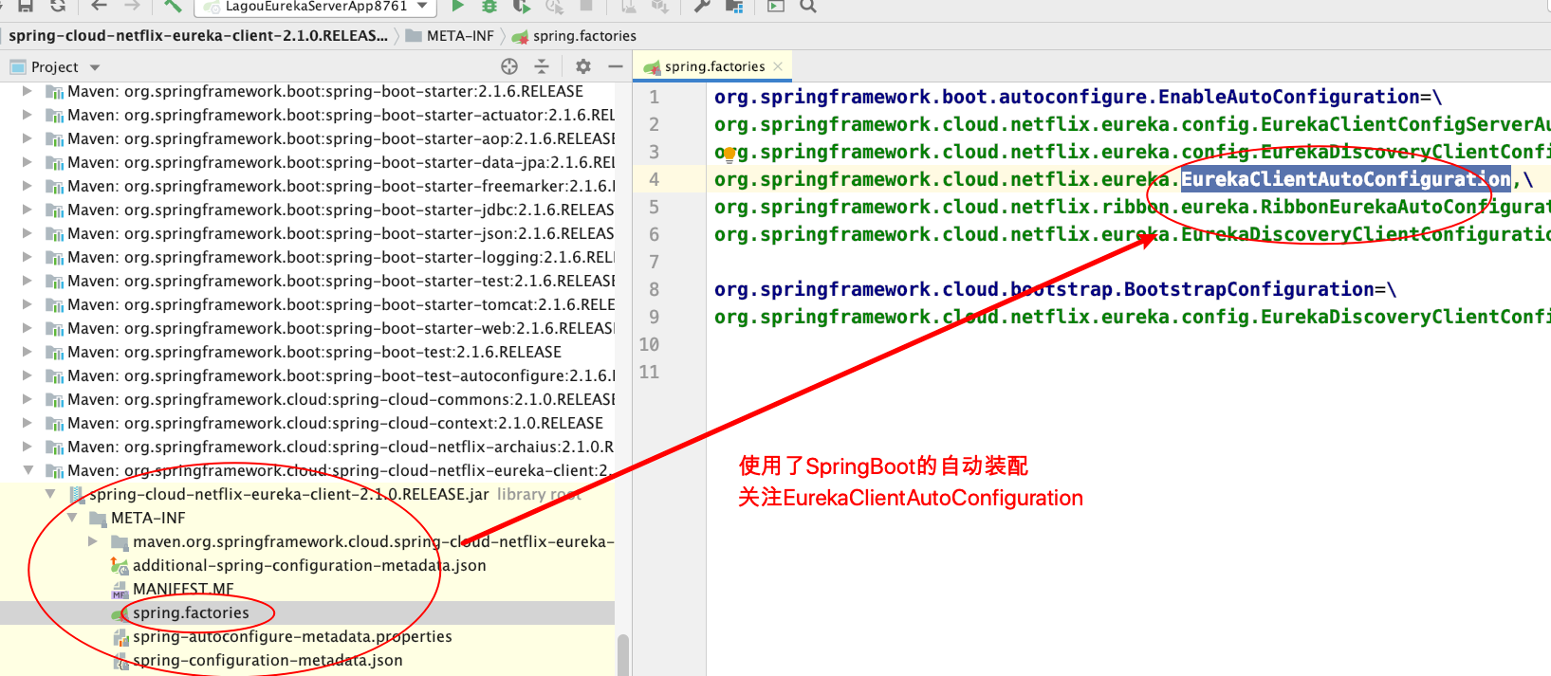
Task: Collapse spring-cloud-netflix-eureka-client jar node
Action: coord(50,494)
